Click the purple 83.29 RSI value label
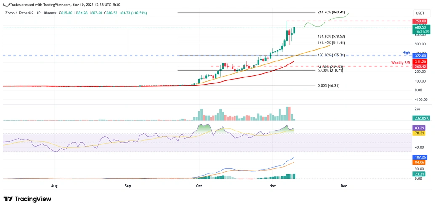 coord(419,128)
